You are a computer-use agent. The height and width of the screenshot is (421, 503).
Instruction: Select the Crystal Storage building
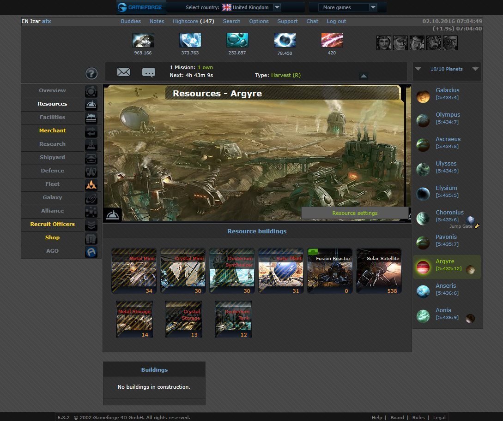[183, 319]
